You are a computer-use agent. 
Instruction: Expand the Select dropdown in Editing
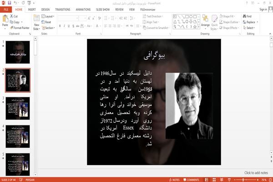tap(249, 28)
